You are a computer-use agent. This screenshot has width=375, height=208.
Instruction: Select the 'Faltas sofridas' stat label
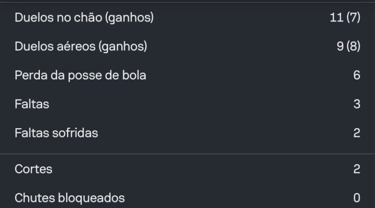(56, 133)
